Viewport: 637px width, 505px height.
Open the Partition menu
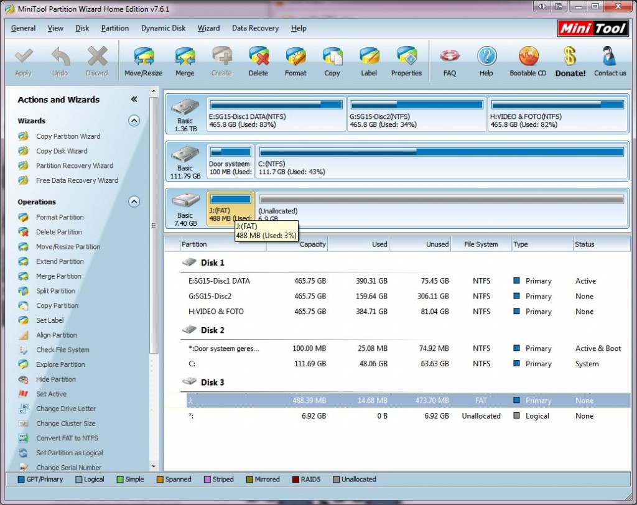[x=115, y=28]
